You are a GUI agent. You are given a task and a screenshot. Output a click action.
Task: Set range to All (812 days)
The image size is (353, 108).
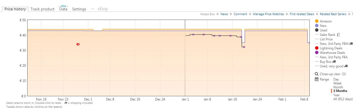tap(343, 99)
